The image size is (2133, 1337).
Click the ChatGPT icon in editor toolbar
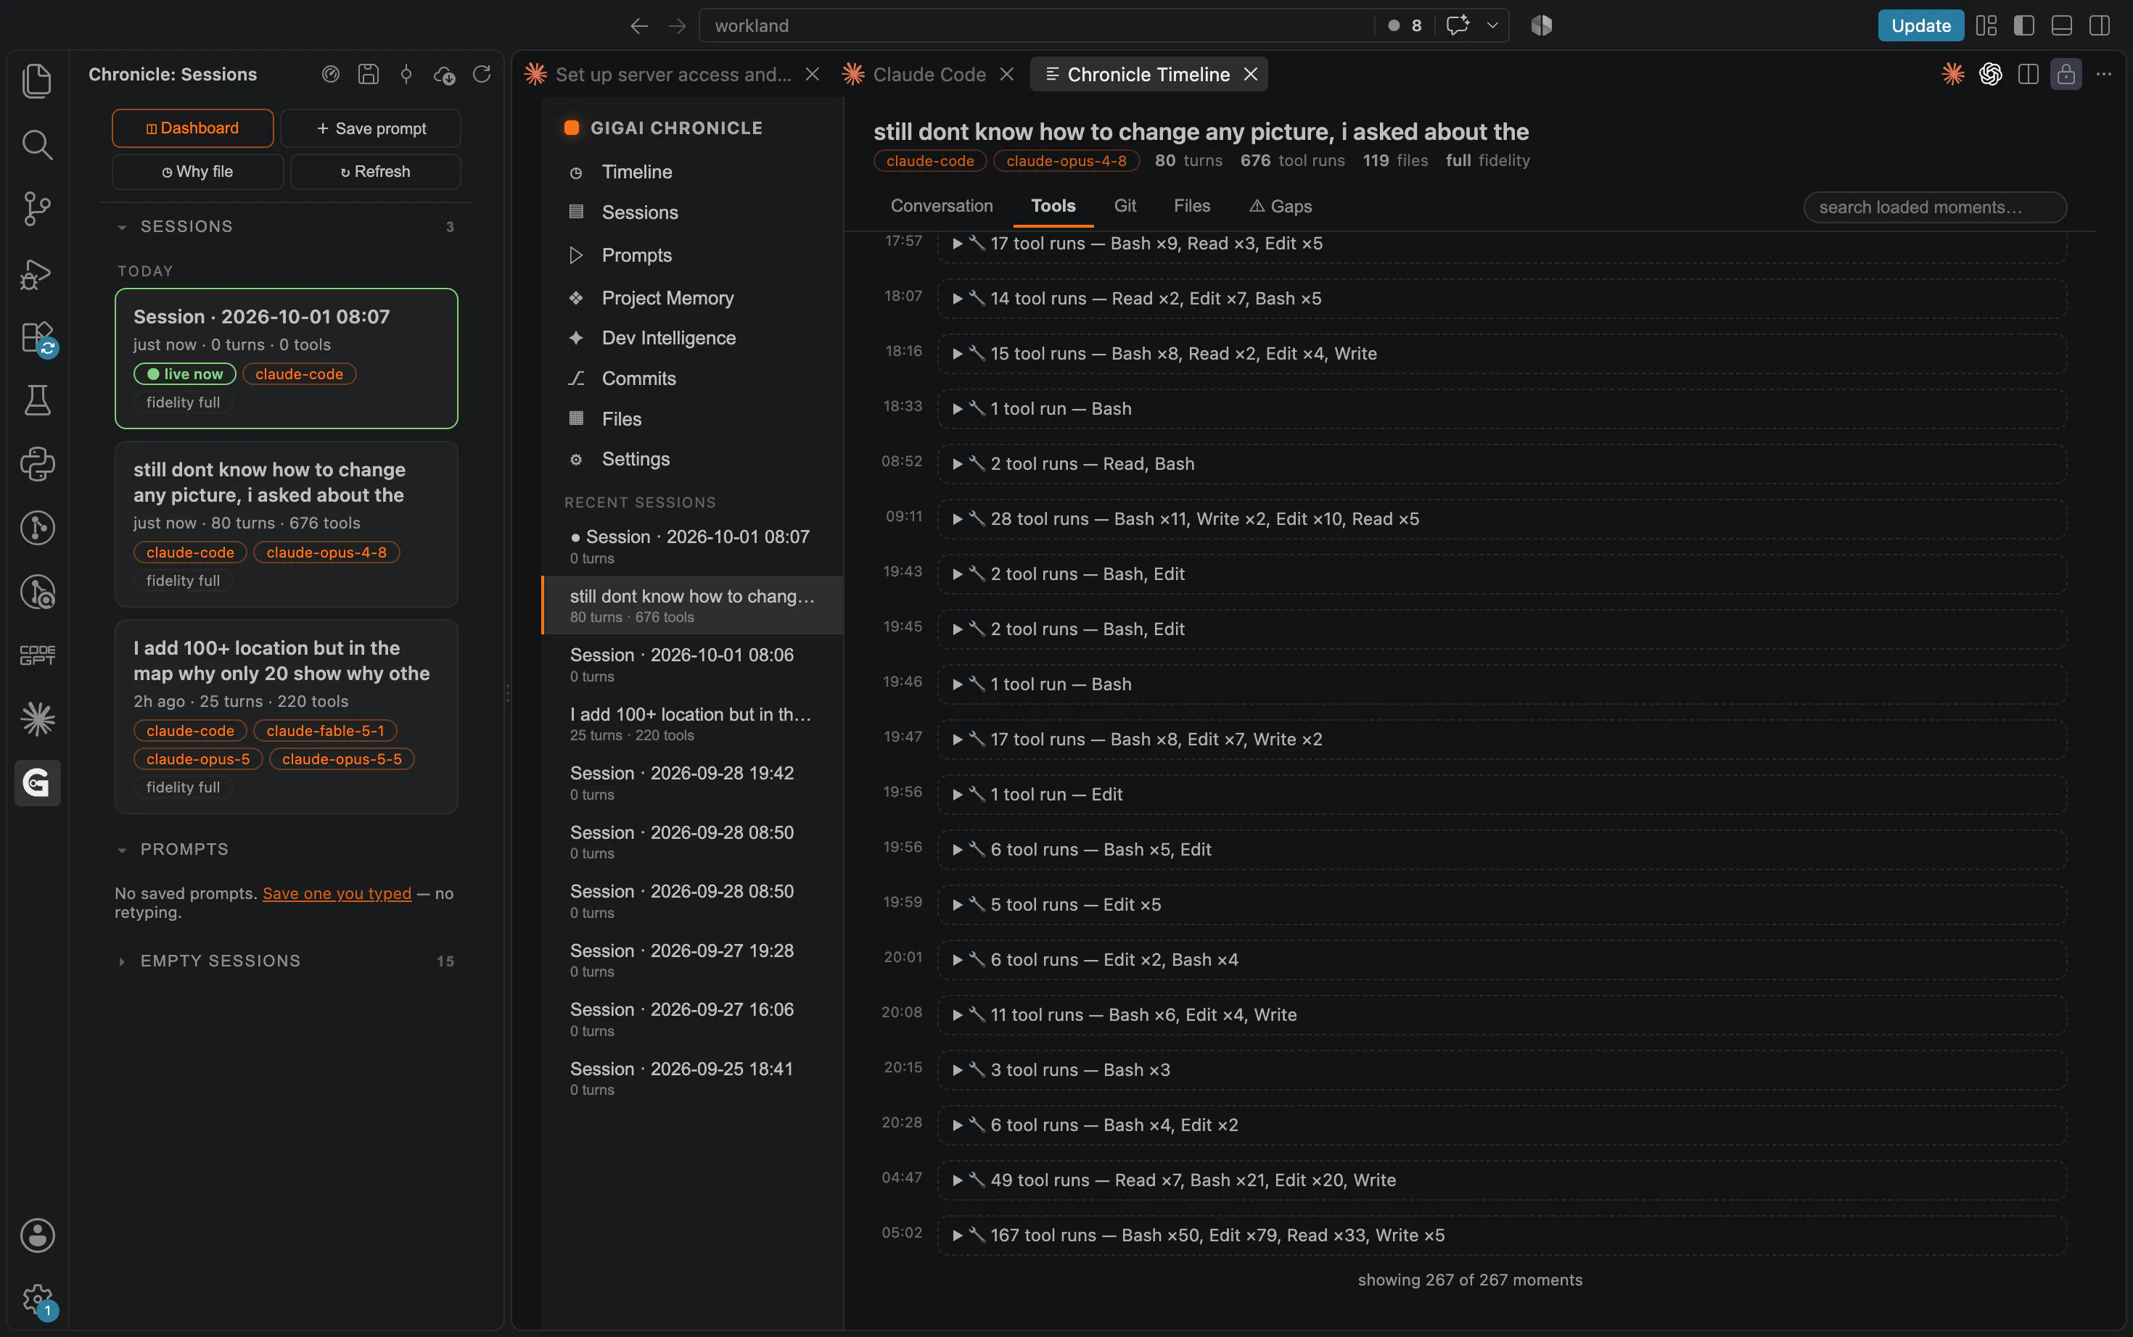[x=1991, y=74]
